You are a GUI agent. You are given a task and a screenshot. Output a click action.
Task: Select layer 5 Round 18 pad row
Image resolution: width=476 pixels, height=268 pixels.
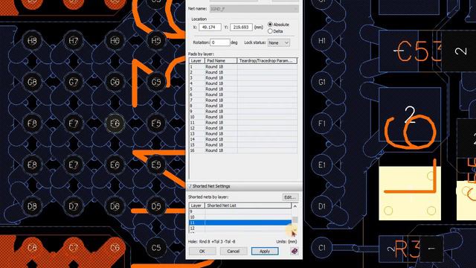[243, 89]
